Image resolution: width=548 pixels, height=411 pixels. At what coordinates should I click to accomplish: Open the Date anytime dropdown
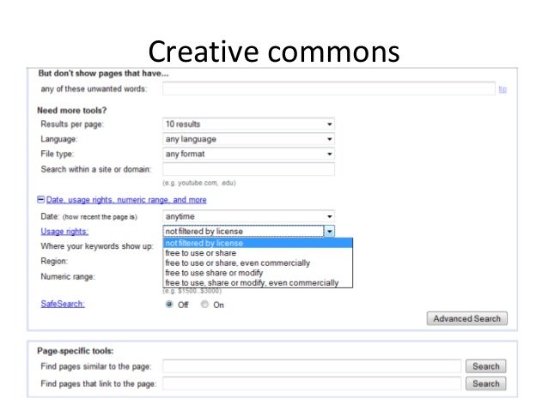248,216
